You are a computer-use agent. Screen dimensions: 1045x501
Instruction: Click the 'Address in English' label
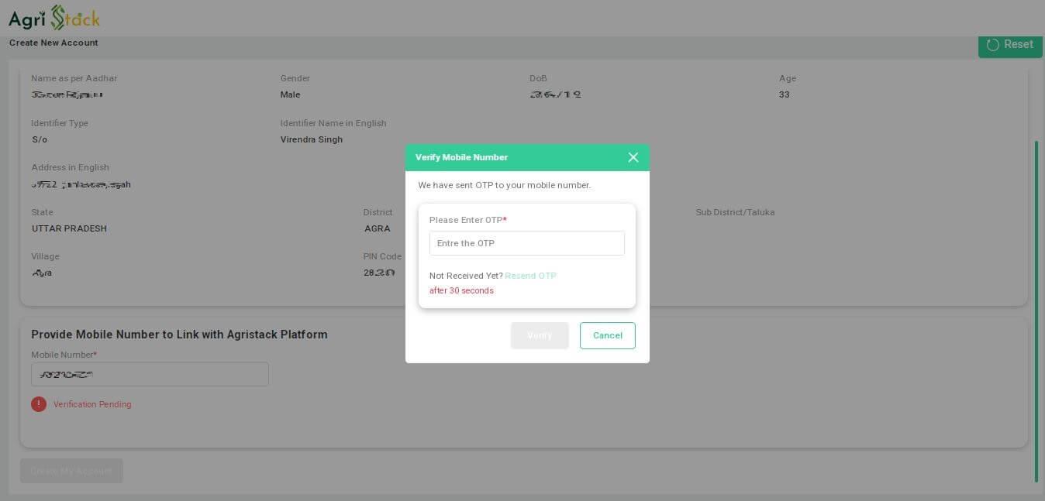(x=71, y=167)
